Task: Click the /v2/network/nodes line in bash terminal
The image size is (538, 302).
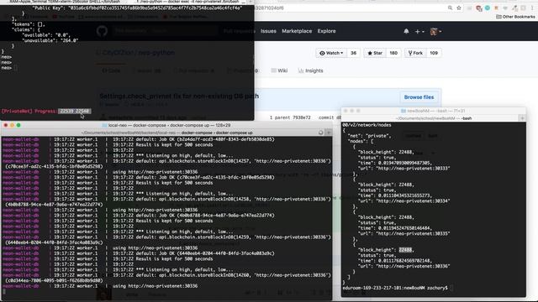Action: [x=367, y=125]
